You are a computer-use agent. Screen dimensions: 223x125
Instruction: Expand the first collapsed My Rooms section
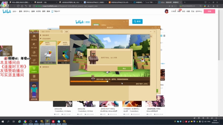pos(41,35)
